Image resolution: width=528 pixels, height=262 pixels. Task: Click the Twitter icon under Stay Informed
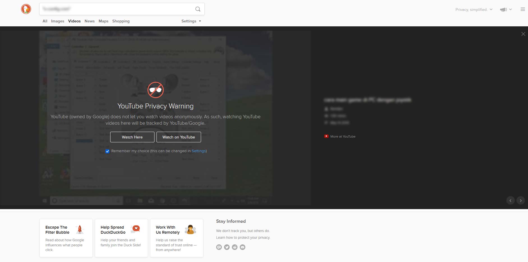point(227,247)
